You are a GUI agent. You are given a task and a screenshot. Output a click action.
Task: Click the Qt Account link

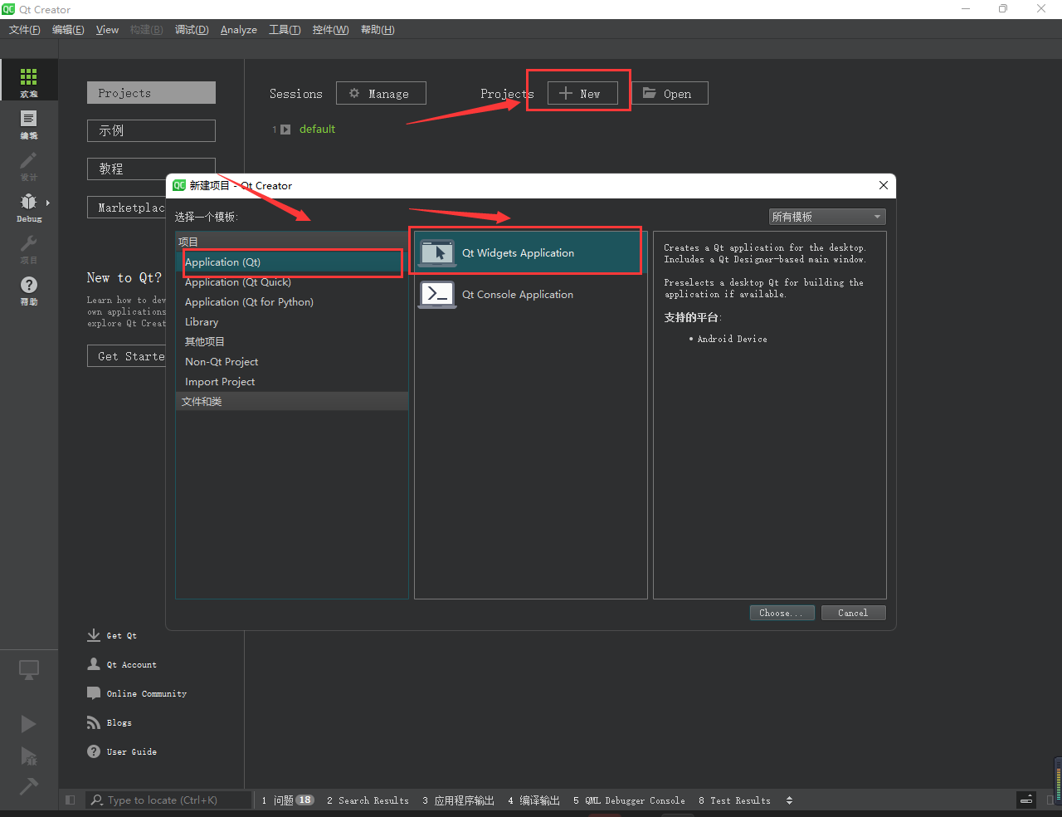pyautogui.click(x=132, y=665)
